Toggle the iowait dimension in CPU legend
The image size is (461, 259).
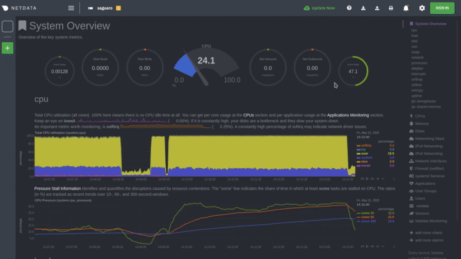(x=364, y=166)
